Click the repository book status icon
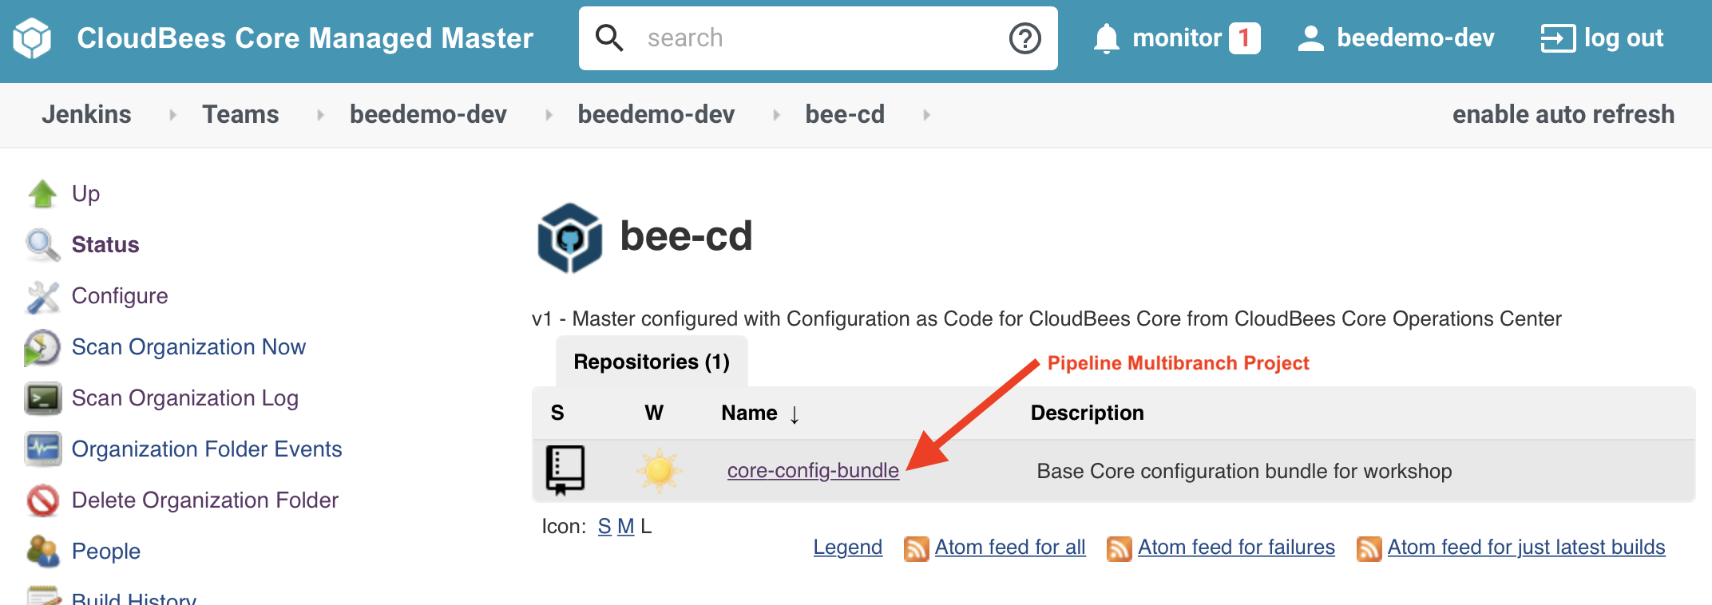 pos(565,470)
